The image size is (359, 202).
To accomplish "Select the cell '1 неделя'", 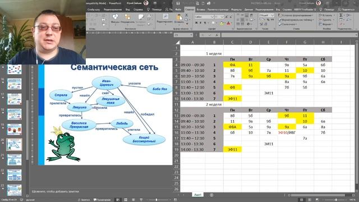I will coord(214,54).
